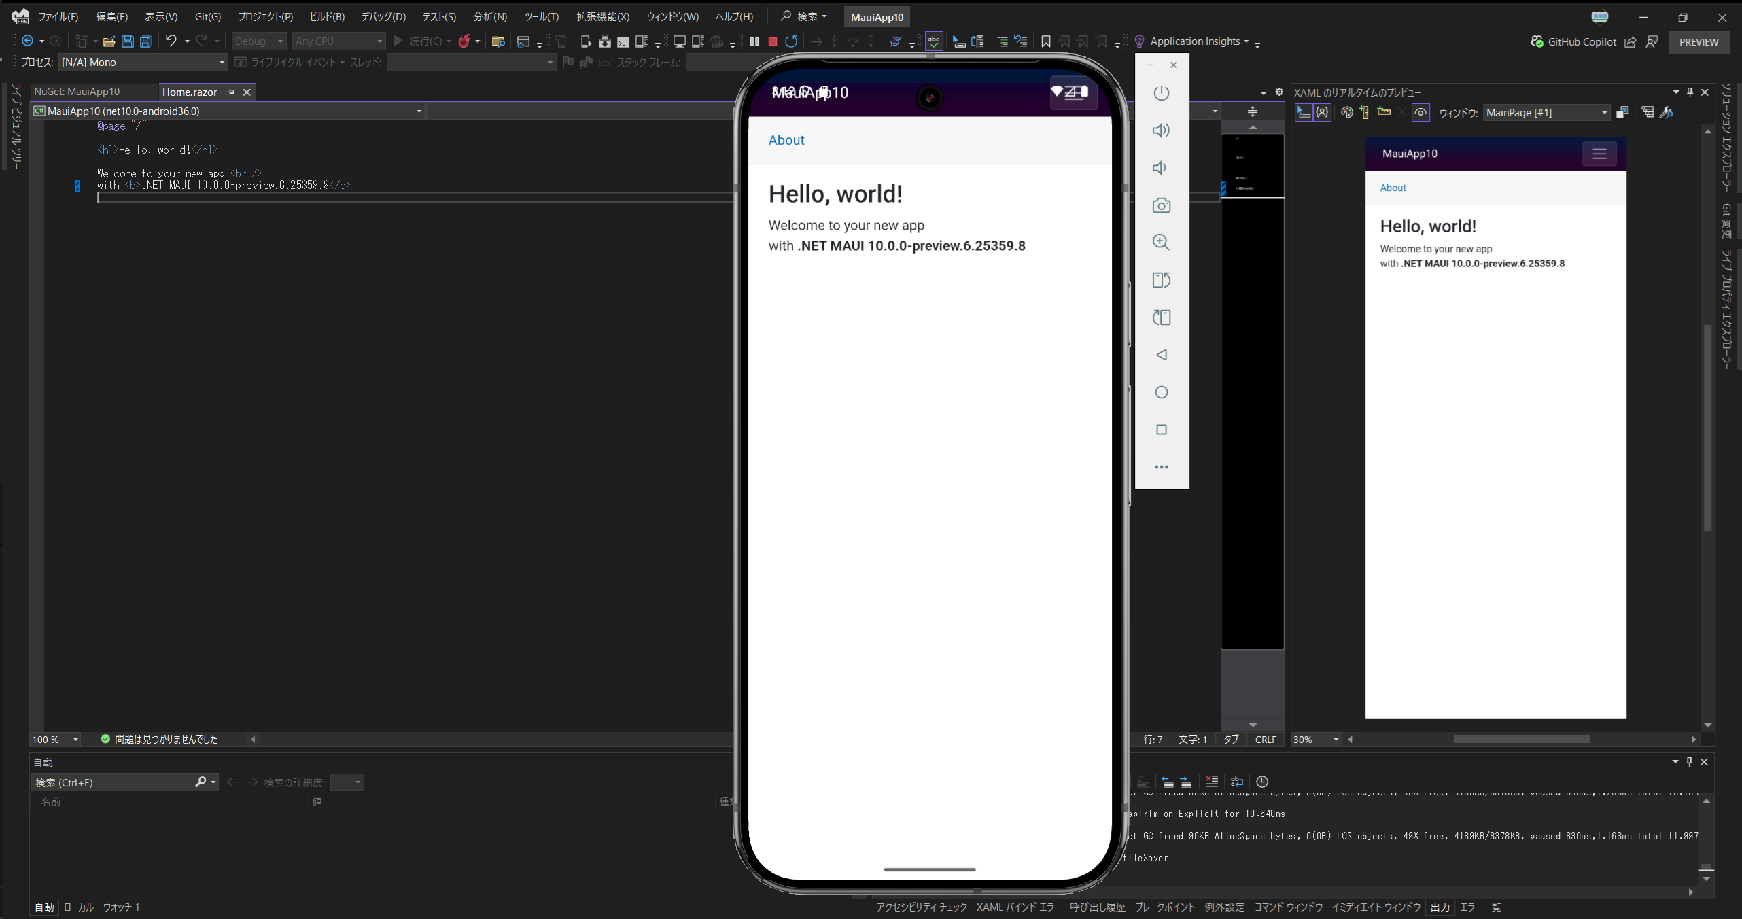Open the MainPage [#1] window dropdown
Viewport: 1742px width, 919px height.
pos(1546,113)
